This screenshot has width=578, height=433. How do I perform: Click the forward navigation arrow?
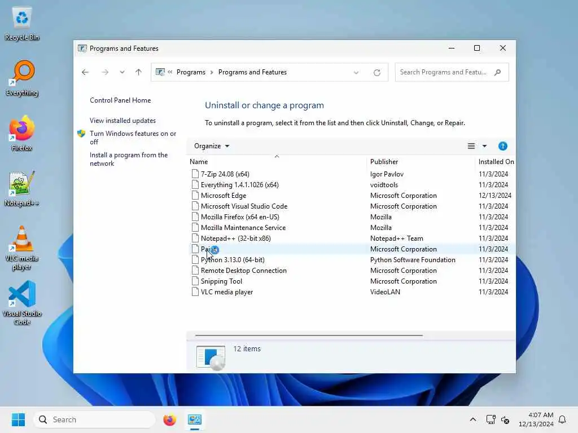(x=105, y=72)
